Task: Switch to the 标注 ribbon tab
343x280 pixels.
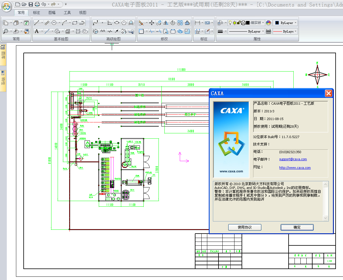Action: point(36,13)
